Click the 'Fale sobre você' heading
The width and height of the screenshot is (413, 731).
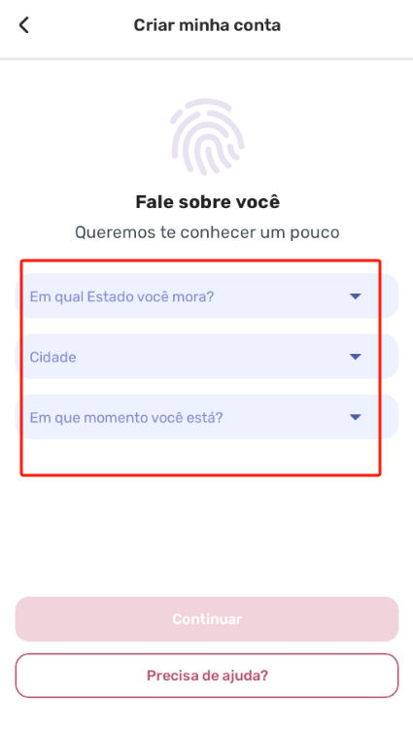coord(207,202)
